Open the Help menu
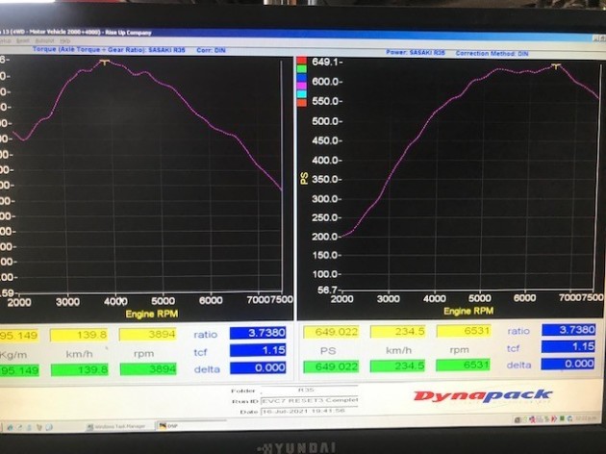The width and height of the screenshot is (606, 454). [x=65, y=40]
